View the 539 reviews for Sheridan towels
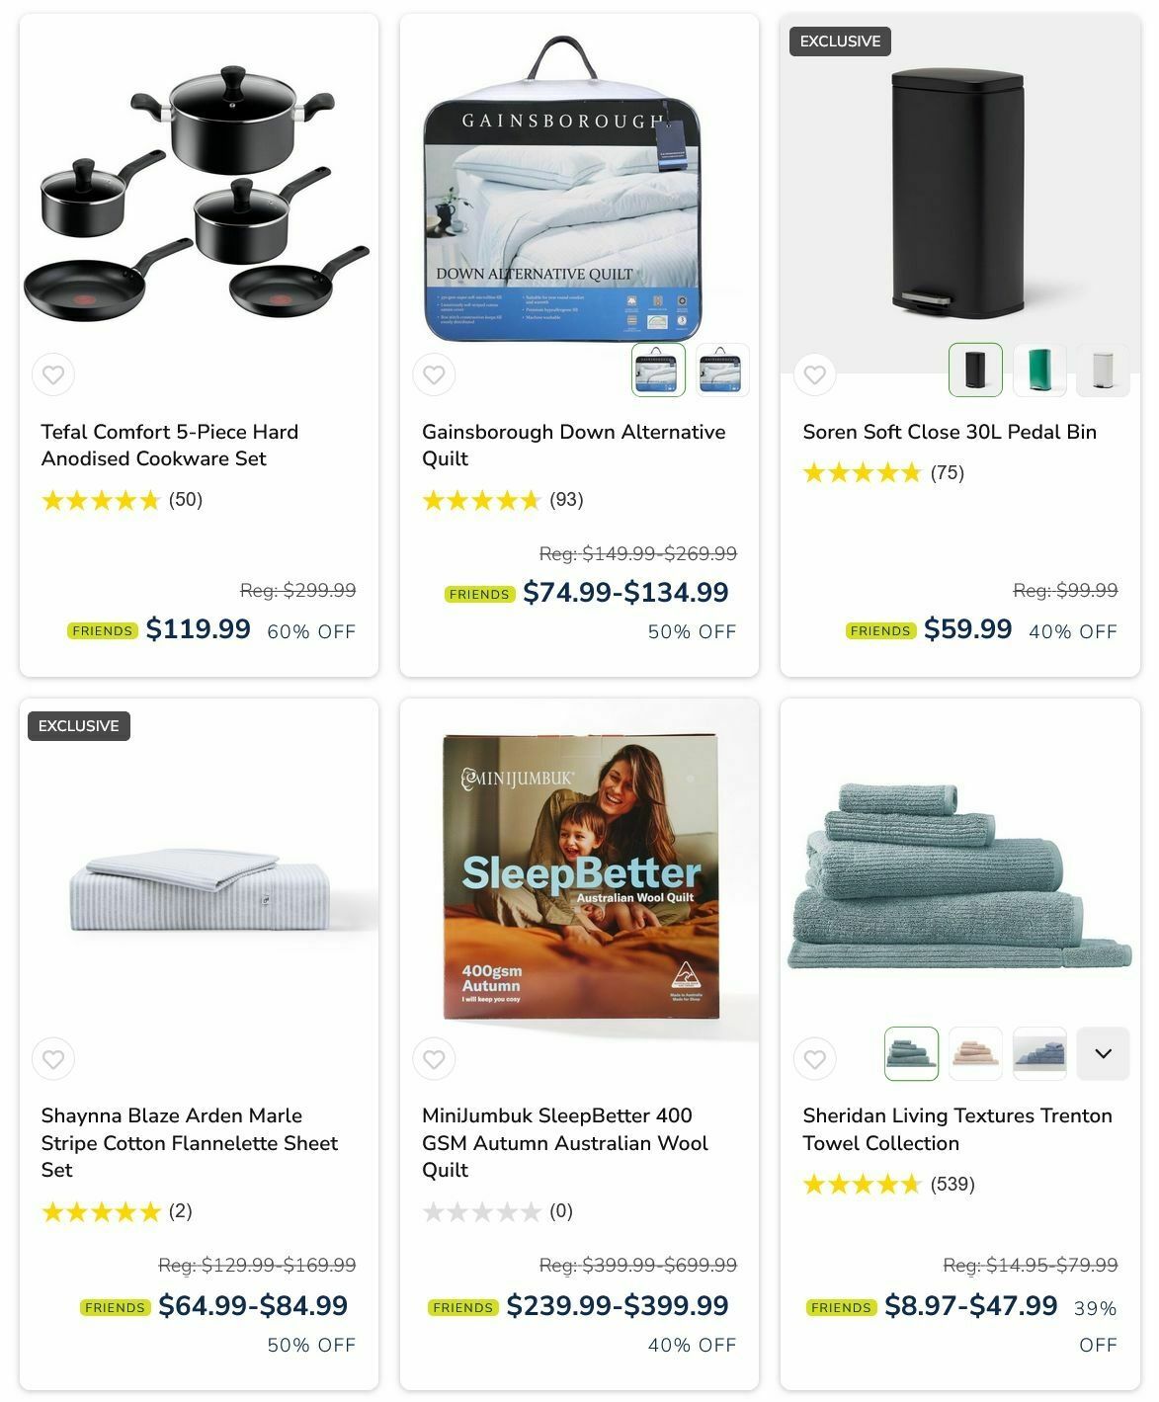The image size is (1159, 1402). (x=888, y=1184)
